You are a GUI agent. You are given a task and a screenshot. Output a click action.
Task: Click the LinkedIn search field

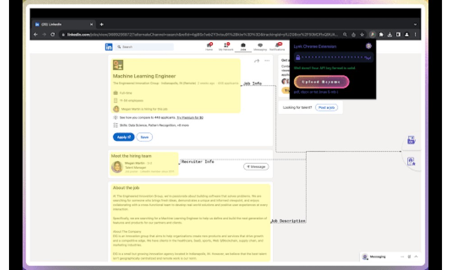[x=144, y=47]
